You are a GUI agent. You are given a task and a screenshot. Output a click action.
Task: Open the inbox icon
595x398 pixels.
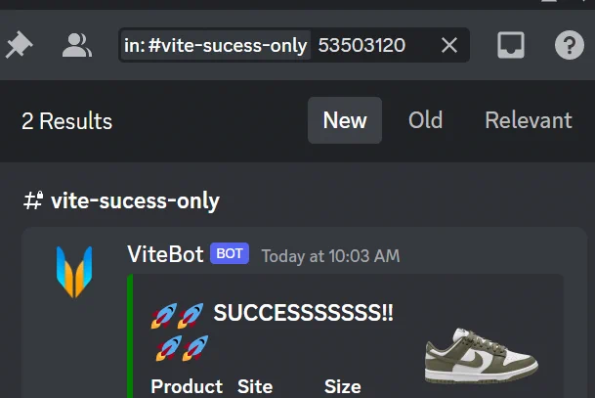pos(511,45)
